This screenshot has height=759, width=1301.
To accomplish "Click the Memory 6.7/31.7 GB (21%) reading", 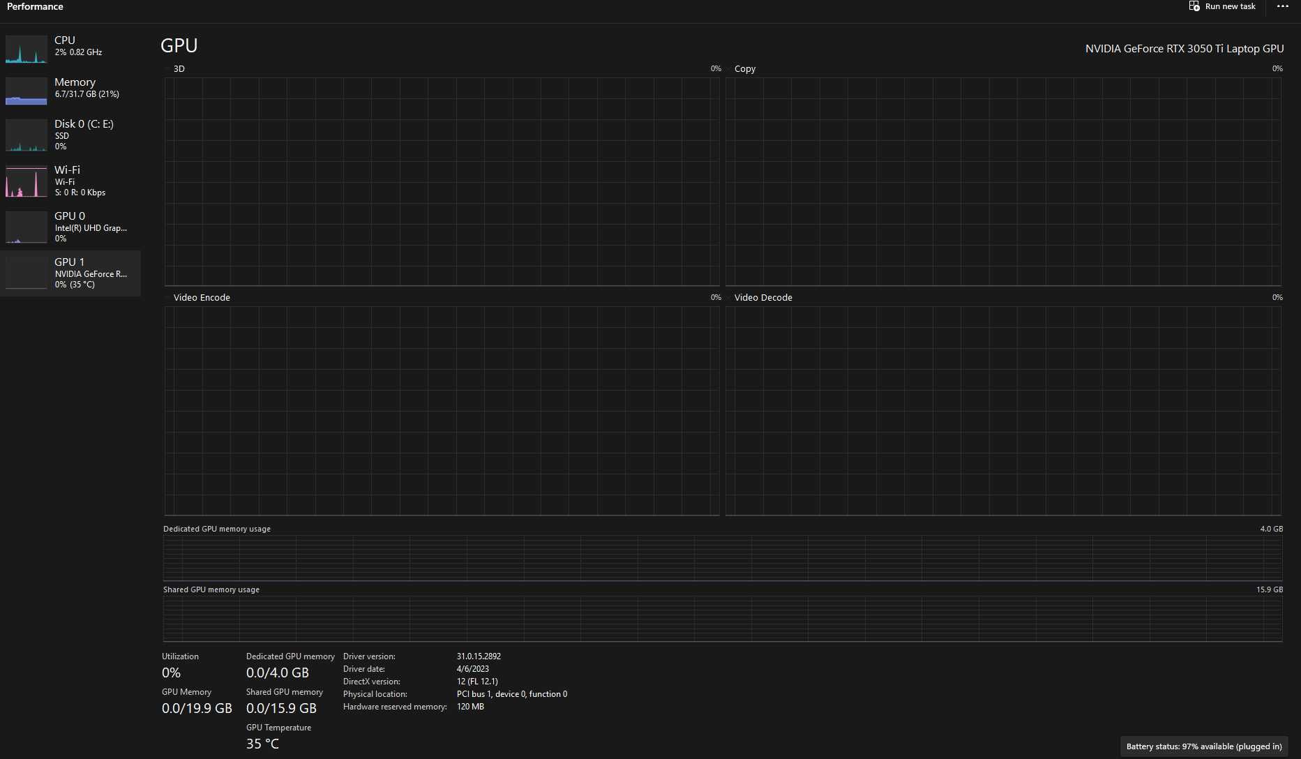I will [87, 94].
